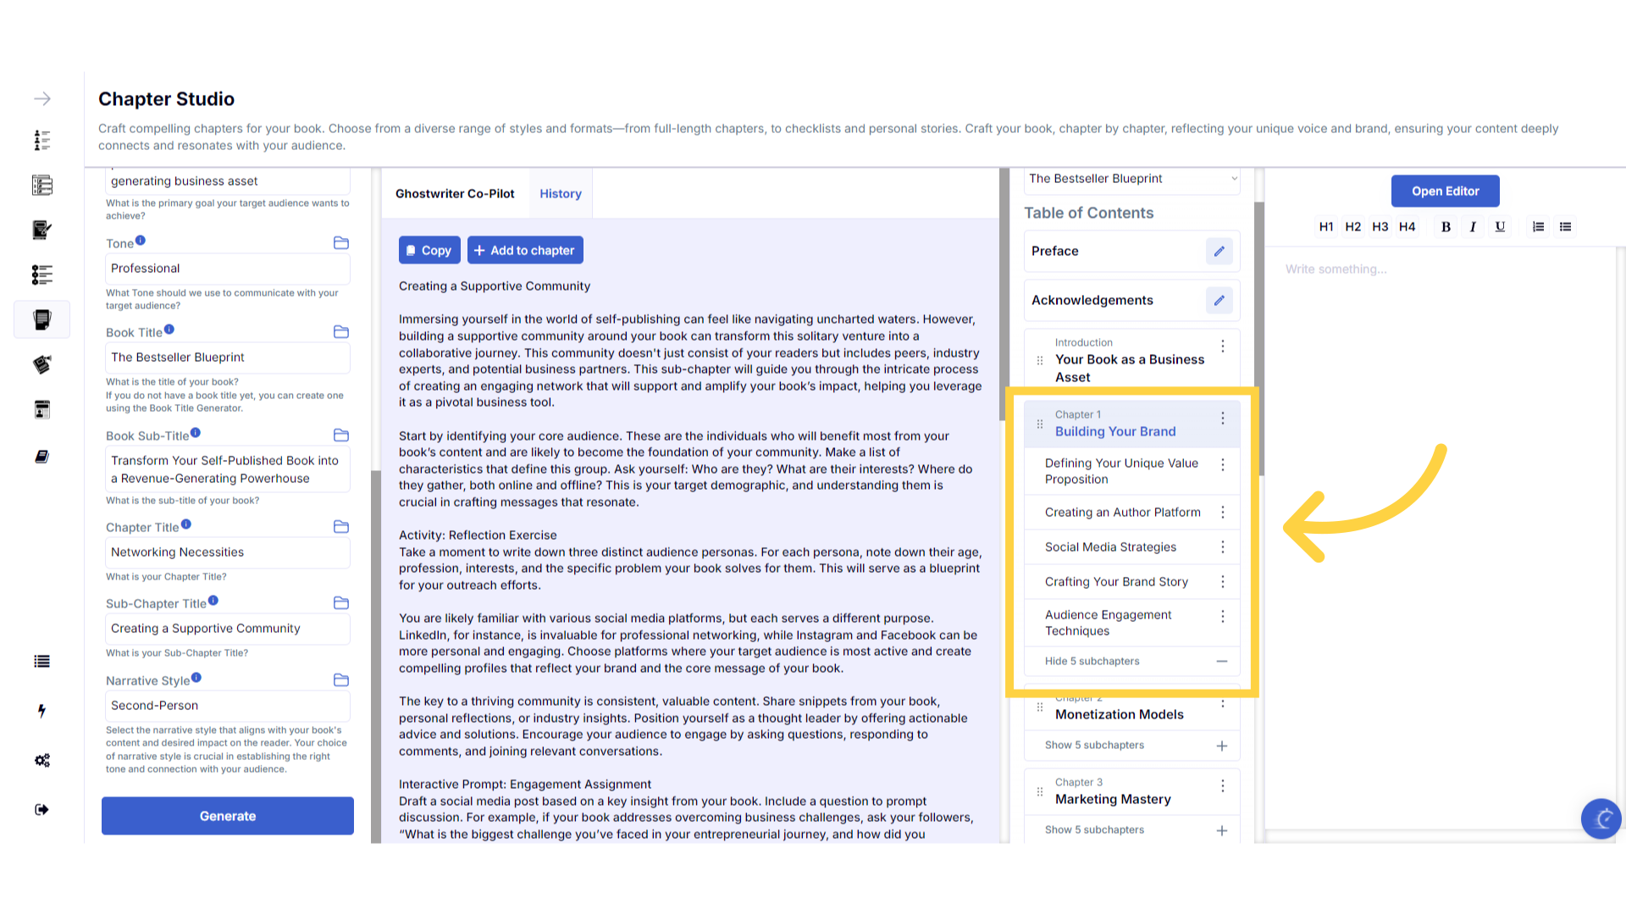Click the info icon next to Book Title
The image size is (1626, 915).
(169, 330)
